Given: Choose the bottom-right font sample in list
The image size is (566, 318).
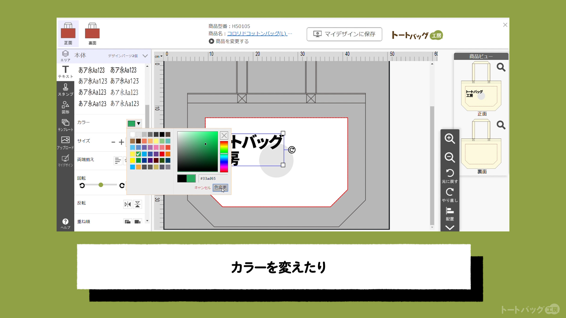Looking at the screenshot, I should point(124,104).
